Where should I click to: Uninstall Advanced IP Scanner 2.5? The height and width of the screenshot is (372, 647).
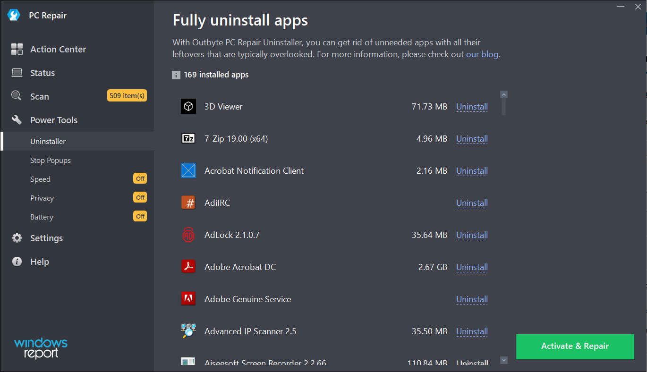click(x=472, y=331)
